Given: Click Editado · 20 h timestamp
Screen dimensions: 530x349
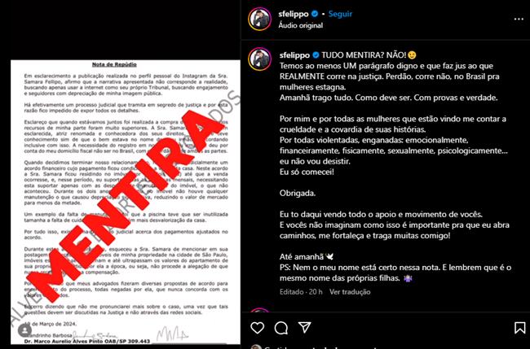Looking at the screenshot, I should click(x=301, y=292).
